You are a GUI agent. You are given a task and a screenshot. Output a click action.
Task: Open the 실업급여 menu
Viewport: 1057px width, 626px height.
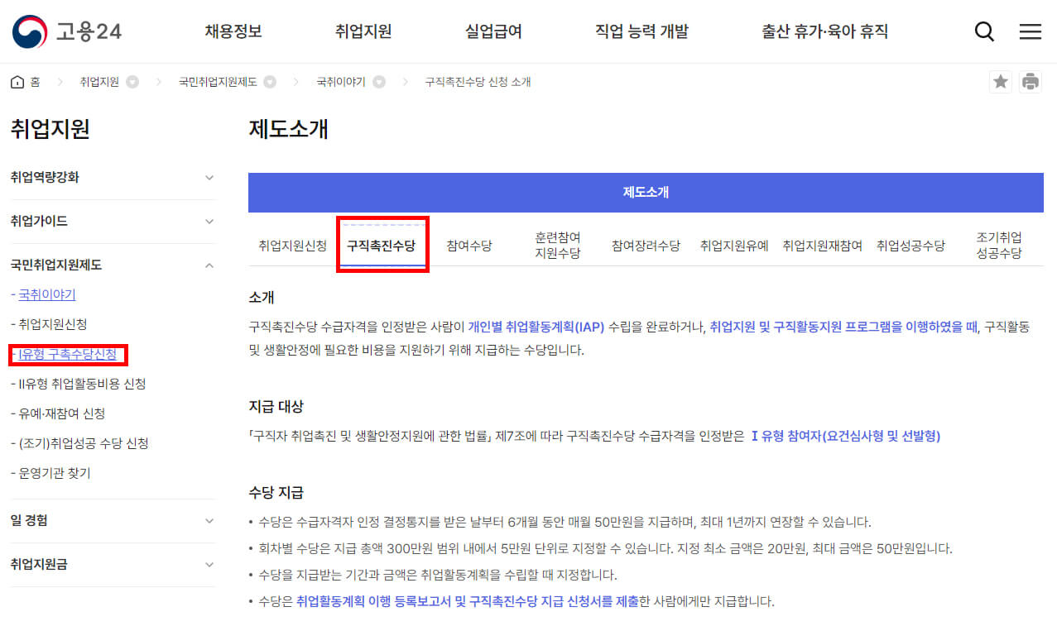click(x=494, y=31)
